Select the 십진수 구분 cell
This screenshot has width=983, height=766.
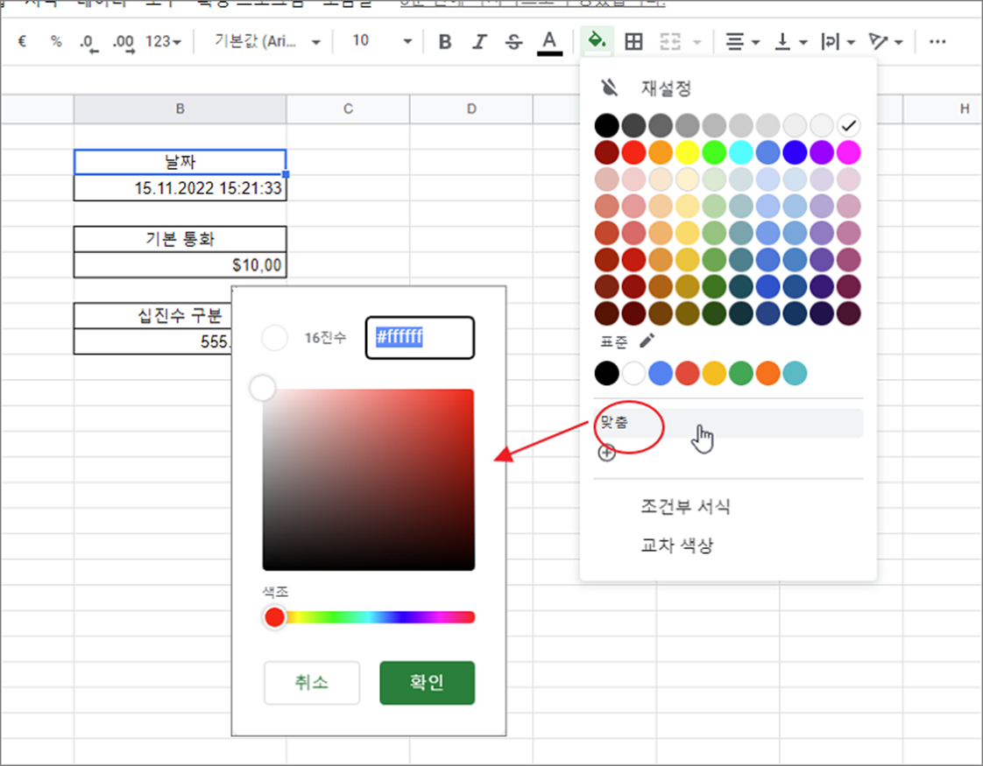(152, 316)
